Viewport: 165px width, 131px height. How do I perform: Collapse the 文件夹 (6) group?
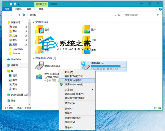pyautogui.click(x=34, y=22)
